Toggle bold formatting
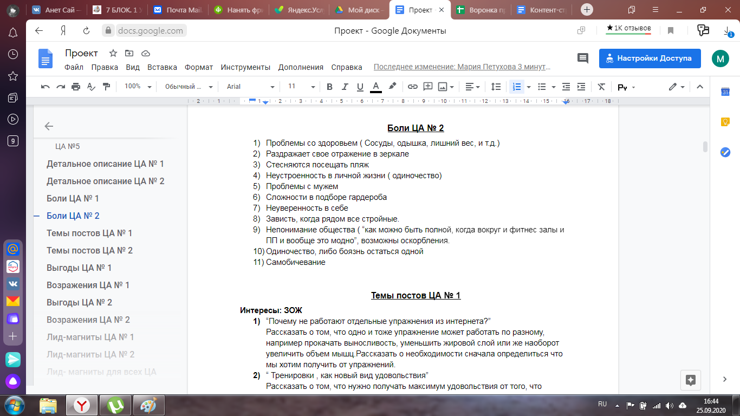The image size is (740, 416). click(329, 87)
